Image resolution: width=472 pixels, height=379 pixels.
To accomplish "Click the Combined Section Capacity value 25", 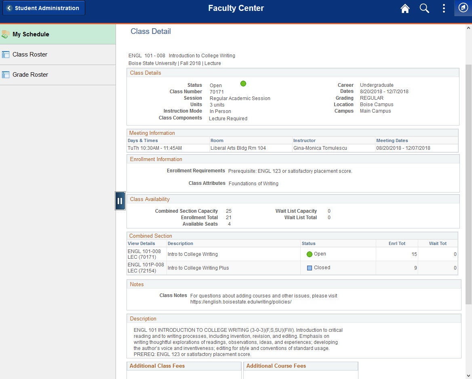I will click(228, 211).
